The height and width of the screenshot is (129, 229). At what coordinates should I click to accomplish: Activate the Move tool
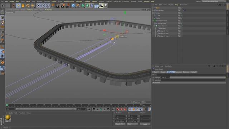[18, 6]
